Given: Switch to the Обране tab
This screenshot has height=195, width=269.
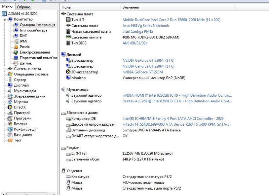Looking at the screenshot, I should tap(24, 7).
